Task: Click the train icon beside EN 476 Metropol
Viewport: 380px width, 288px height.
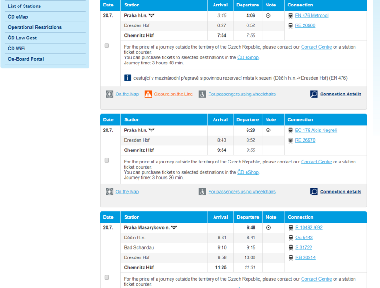Action: coord(291,16)
